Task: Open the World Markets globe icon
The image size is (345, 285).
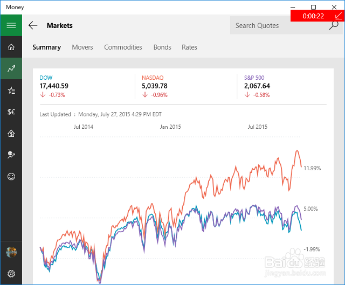Action: [11, 155]
